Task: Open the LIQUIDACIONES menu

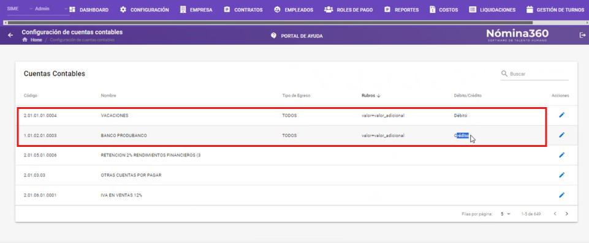Action: (x=498, y=10)
